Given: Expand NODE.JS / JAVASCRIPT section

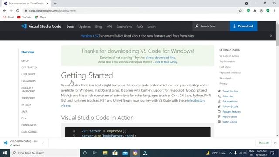Looking at the screenshot, I should tap(28, 89).
